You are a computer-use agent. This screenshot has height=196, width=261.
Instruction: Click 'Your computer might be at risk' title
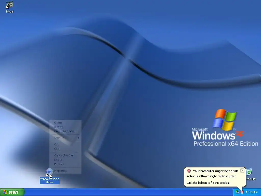pos(215,171)
